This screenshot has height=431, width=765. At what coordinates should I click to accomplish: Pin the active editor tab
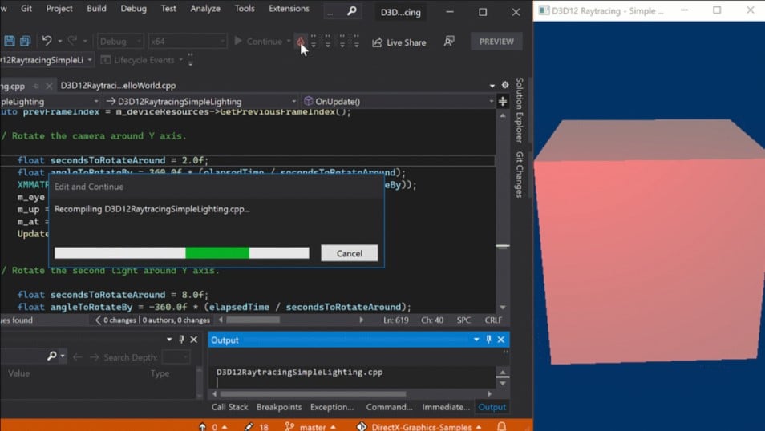(36, 86)
